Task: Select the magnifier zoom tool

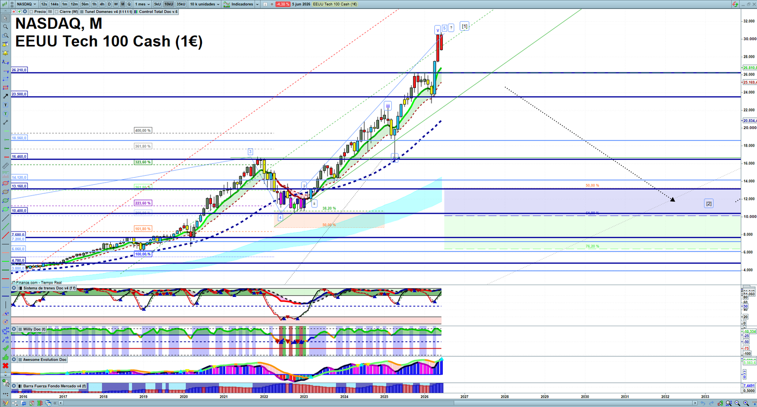Action: [5, 26]
